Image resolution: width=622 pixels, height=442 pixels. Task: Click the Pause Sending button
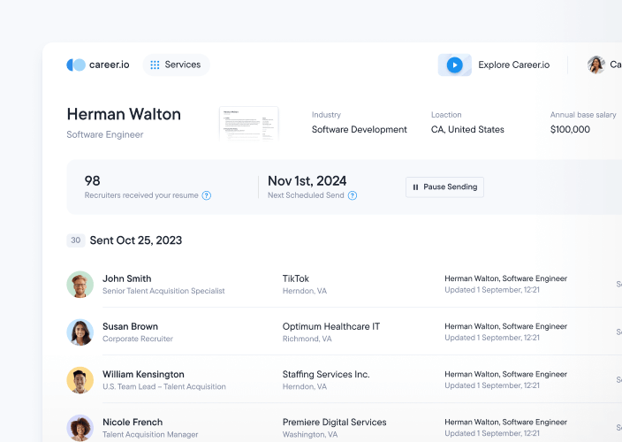[x=444, y=187]
